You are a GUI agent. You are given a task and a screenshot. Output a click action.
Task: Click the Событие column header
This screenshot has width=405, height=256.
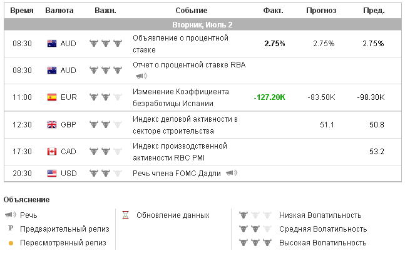(191, 11)
